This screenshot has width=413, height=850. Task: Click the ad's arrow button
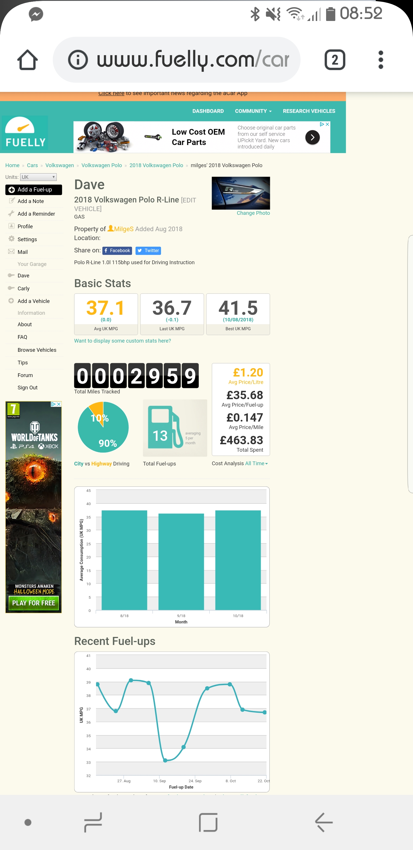[x=312, y=137]
